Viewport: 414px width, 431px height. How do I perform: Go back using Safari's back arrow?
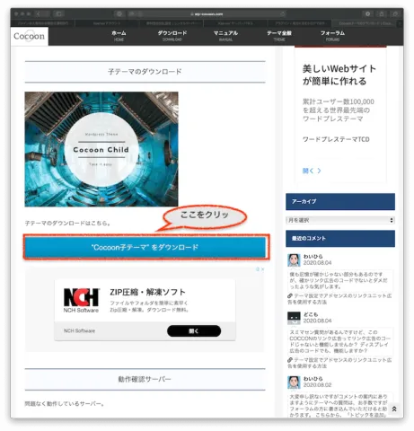39,13
